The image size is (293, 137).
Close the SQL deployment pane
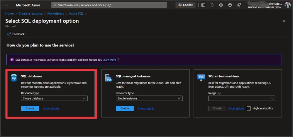coord(284,21)
